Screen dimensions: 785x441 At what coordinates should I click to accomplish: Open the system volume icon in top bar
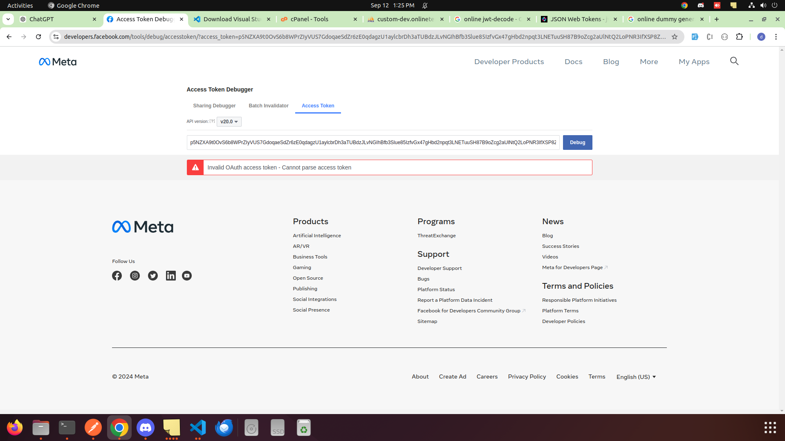click(x=763, y=5)
